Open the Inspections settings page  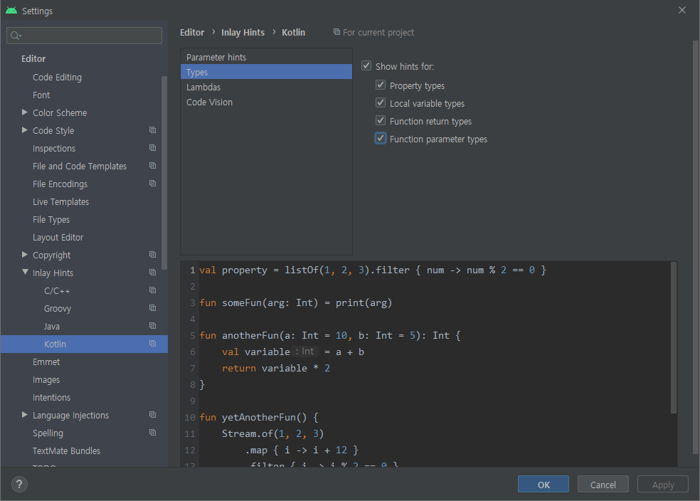pyautogui.click(x=54, y=148)
